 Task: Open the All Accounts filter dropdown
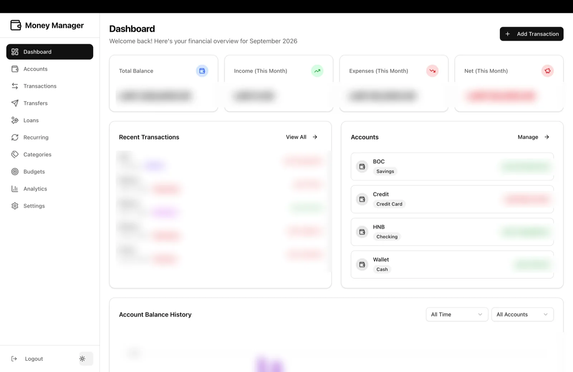pyautogui.click(x=523, y=314)
